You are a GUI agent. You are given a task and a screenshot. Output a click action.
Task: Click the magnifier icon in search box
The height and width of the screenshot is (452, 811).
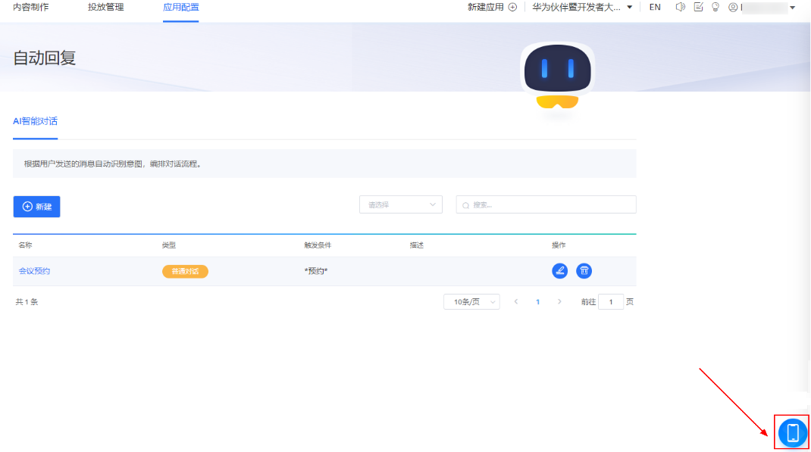coord(465,205)
